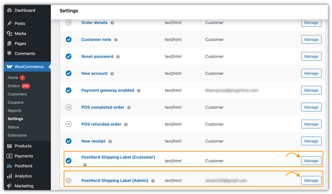The width and height of the screenshot is (332, 194).
Task: Open PostNord Shipping Label (Admin) link
Action: click(115, 181)
